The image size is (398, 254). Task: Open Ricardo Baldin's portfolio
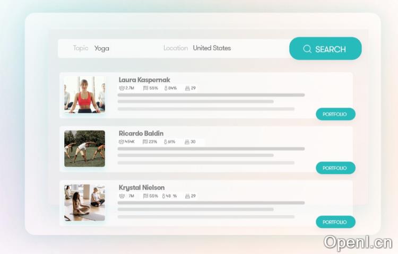pos(335,168)
